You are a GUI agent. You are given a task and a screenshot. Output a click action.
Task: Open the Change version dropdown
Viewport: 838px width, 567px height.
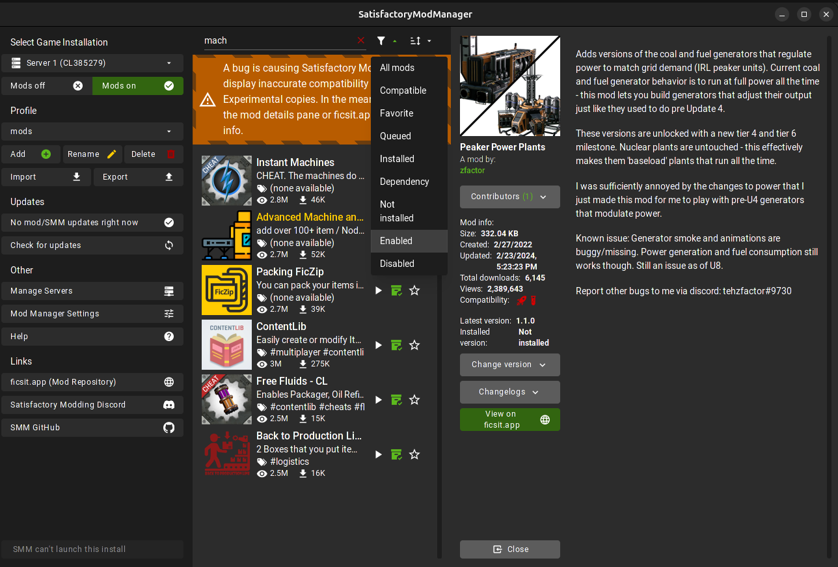pyautogui.click(x=510, y=365)
